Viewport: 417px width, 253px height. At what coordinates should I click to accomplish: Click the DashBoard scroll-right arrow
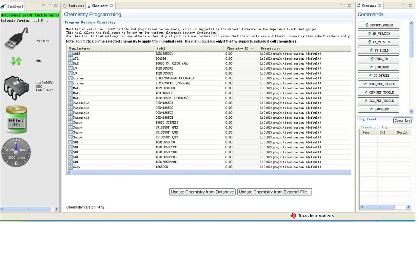pyautogui.click(x=57, y=209)
